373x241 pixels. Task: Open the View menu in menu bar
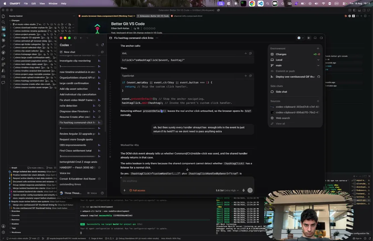coord(42,4)
